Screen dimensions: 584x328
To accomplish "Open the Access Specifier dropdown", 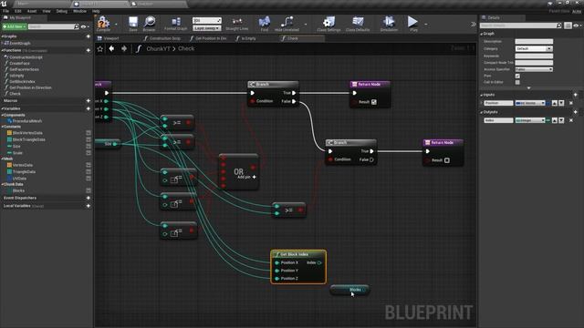I will [534, 69].
